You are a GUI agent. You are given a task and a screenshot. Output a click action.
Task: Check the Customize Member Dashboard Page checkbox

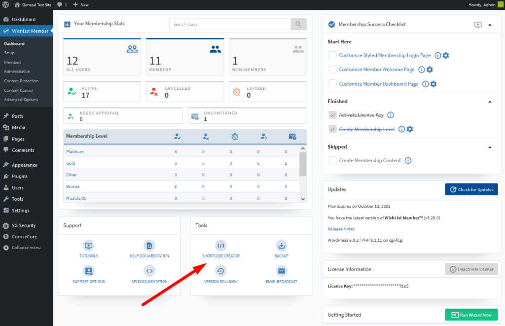point(333,84)
